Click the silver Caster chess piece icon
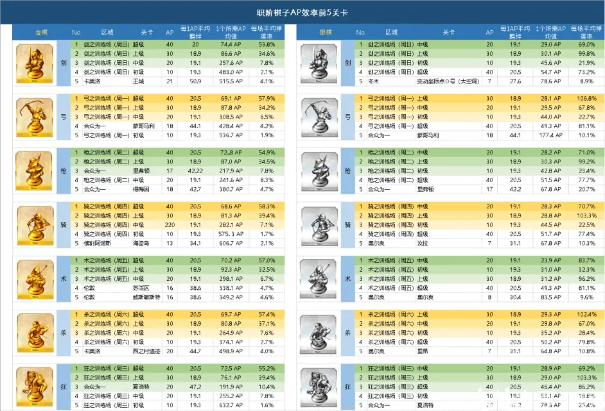 [x=319, y=279]
